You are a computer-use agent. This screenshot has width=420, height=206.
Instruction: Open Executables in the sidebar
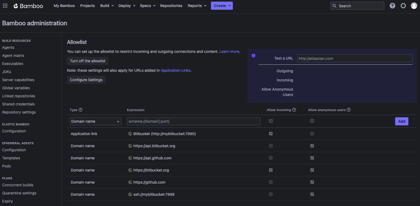[x=13, y=64]
